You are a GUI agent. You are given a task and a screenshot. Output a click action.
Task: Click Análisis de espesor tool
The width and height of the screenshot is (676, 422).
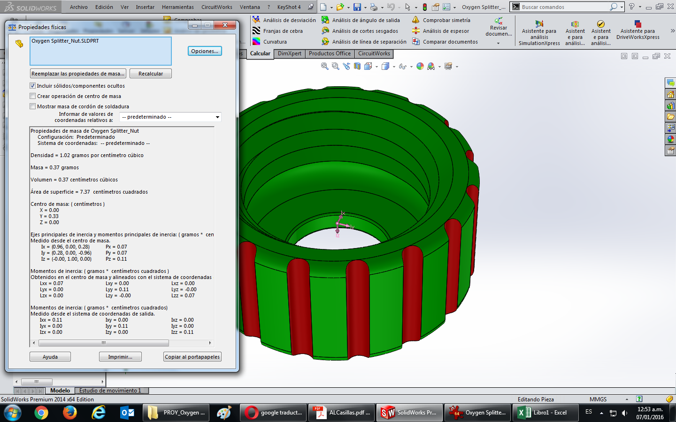pyautogui.click(x=440, y=31)
